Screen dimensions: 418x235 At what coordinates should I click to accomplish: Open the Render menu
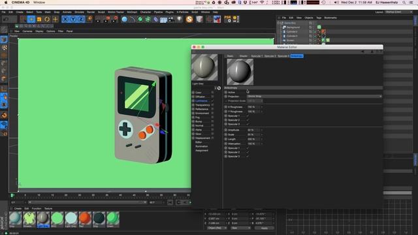(x=91, y=12)
